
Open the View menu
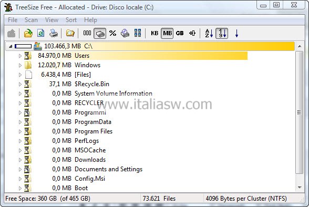click(51, 20)
